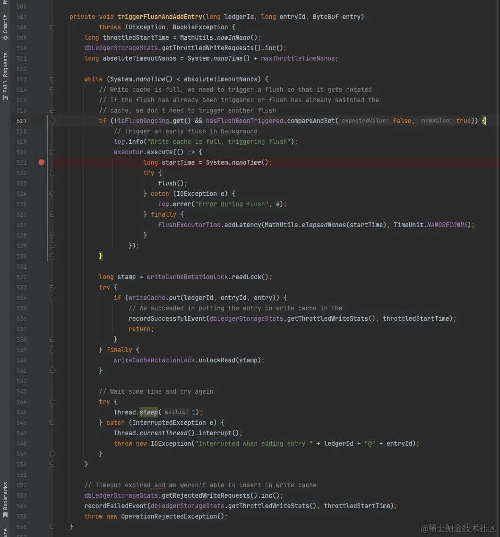This screenshot has height=537, width=500.
Task: Click the comment "Trigger an early flush in background"
Action: [185, 131]
